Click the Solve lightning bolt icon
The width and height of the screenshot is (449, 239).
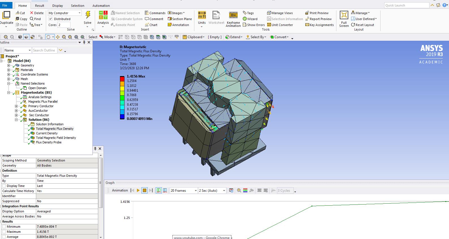[88, 15]
